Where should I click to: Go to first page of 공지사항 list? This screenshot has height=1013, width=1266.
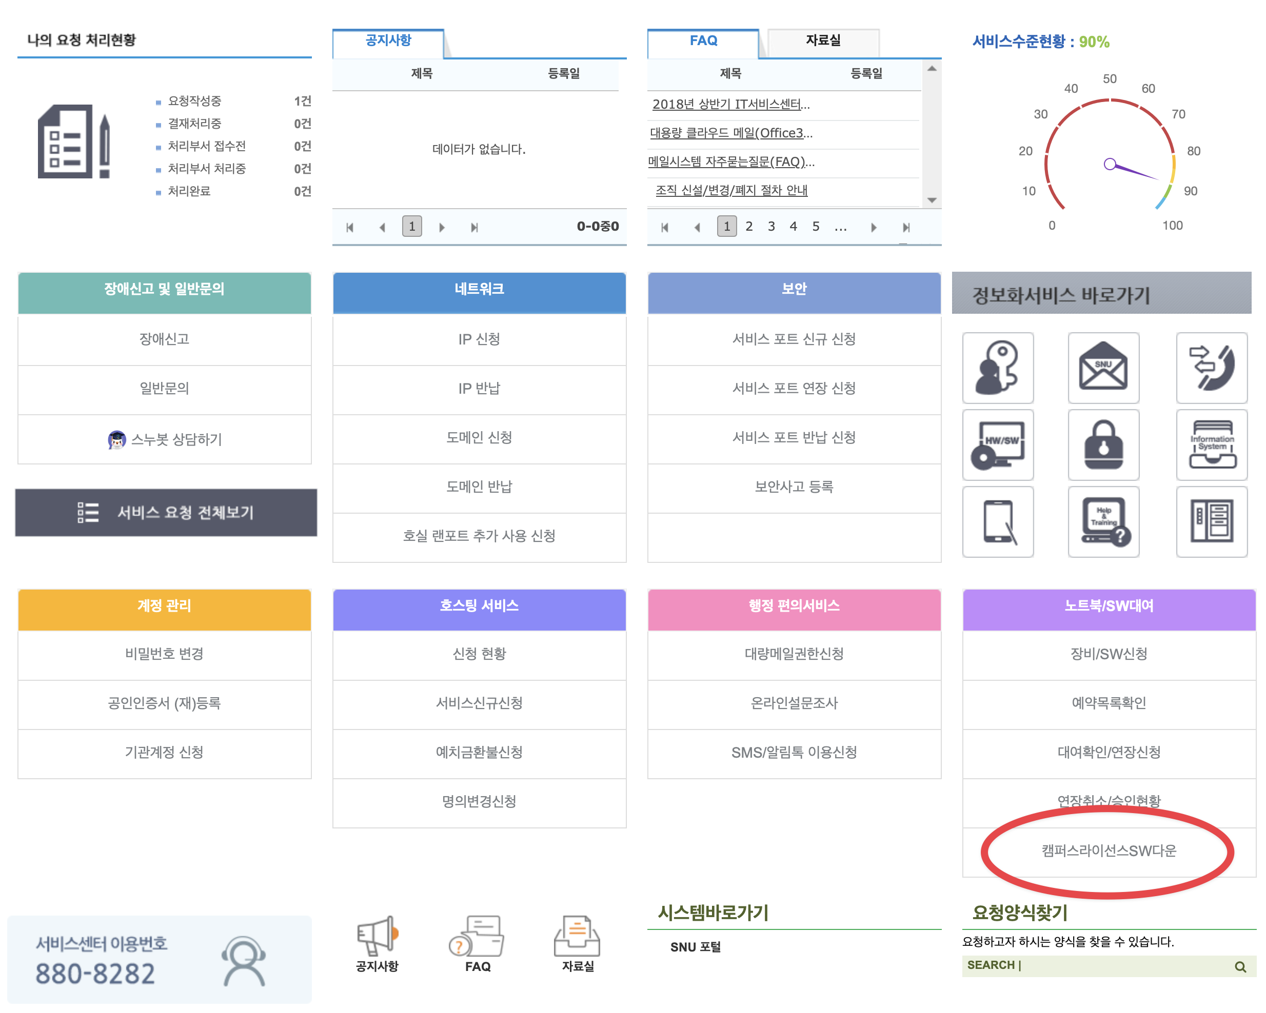click(350, 227)
